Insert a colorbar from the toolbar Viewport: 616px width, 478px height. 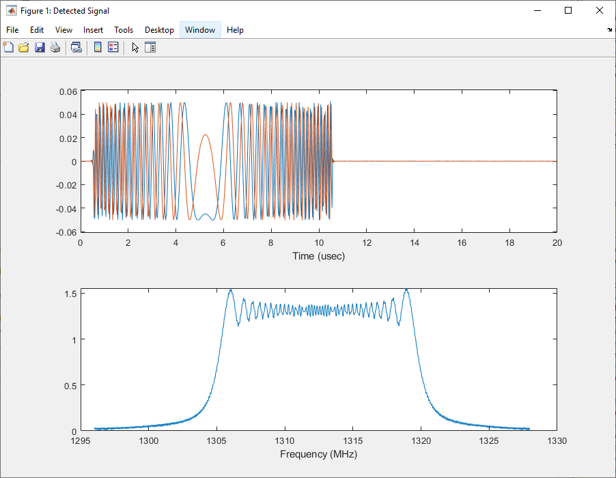(98, 47)
